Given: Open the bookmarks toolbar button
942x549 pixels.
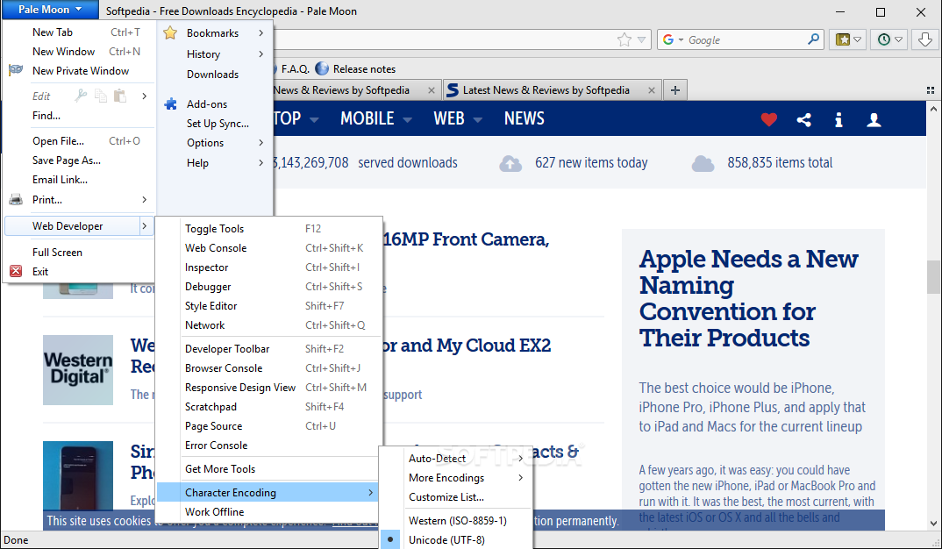Looking at the screenshot, I should 847,39.
